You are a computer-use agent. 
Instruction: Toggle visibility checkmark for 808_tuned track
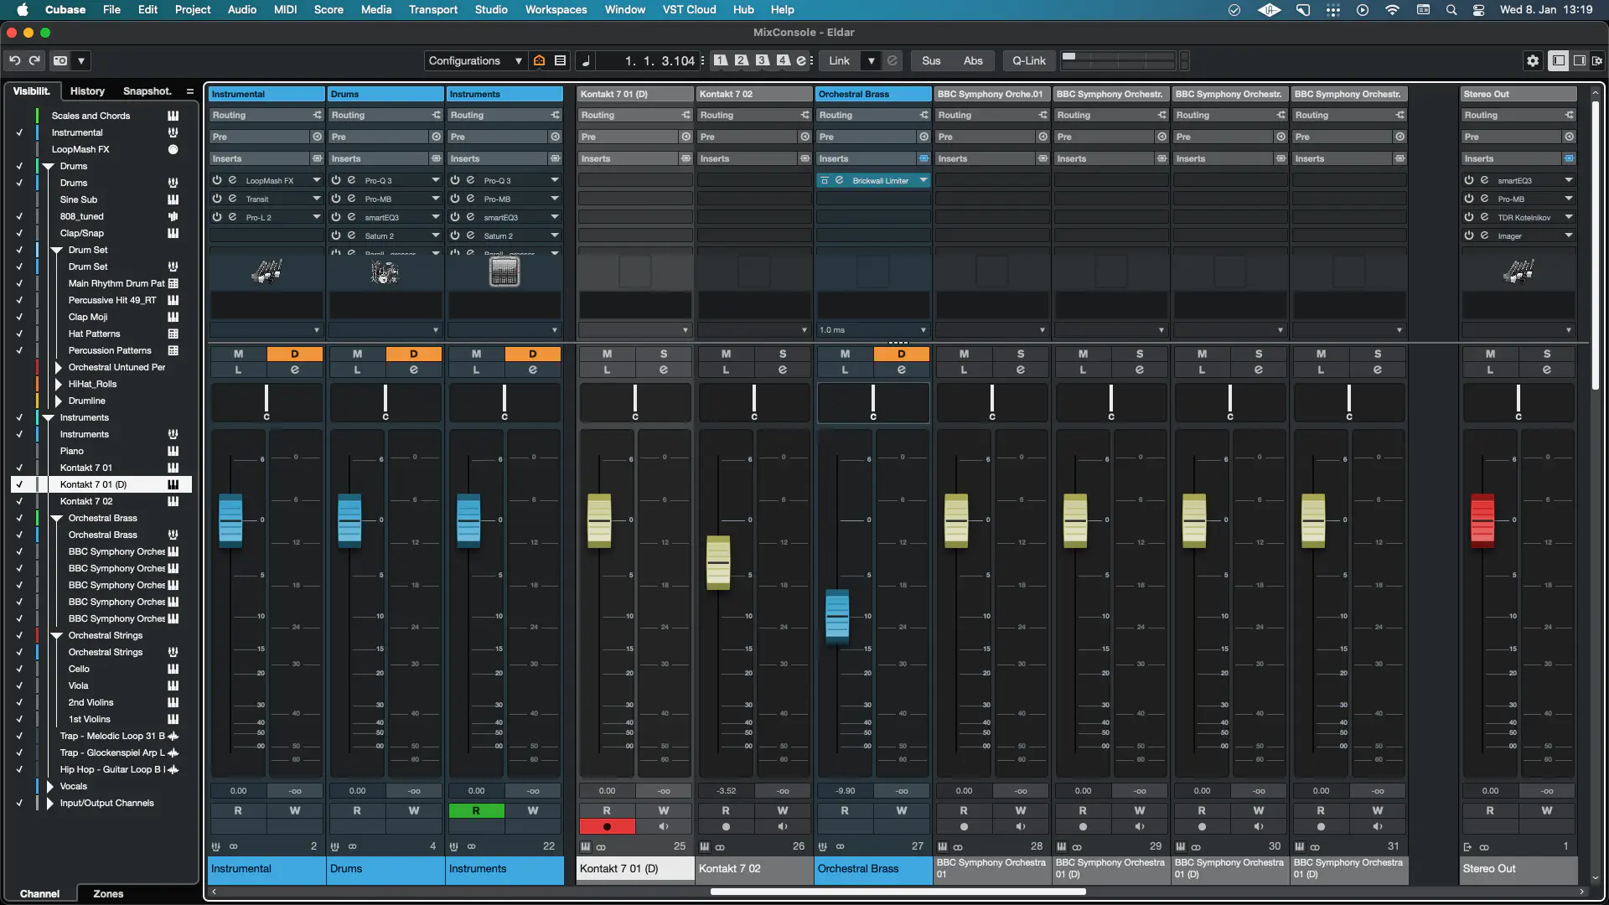(18, 216)
